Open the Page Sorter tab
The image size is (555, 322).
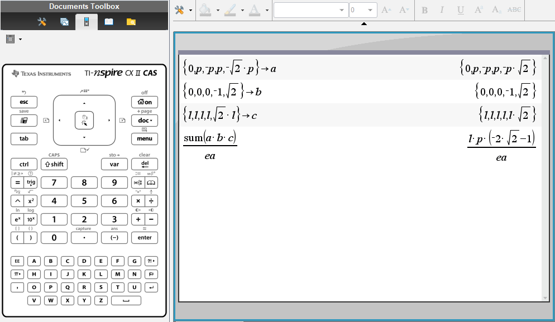pyautogui.click(x=64, y=22)
